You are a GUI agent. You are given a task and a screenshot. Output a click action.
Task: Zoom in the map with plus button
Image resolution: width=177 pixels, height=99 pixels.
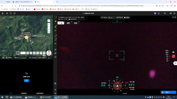point(22,53)
